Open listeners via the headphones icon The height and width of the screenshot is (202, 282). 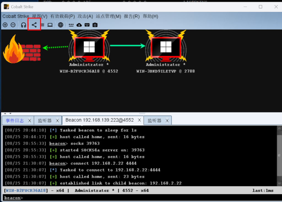(x=24, y=25)
